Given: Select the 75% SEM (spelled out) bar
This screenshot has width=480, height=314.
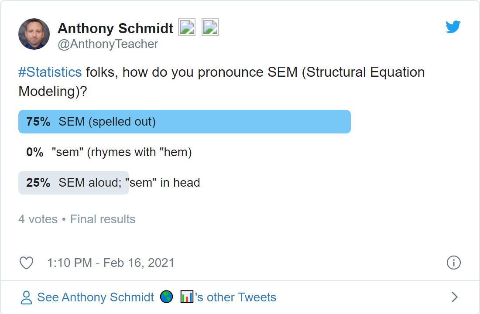Looking at the screenshot, I should [x=185, y=122].
